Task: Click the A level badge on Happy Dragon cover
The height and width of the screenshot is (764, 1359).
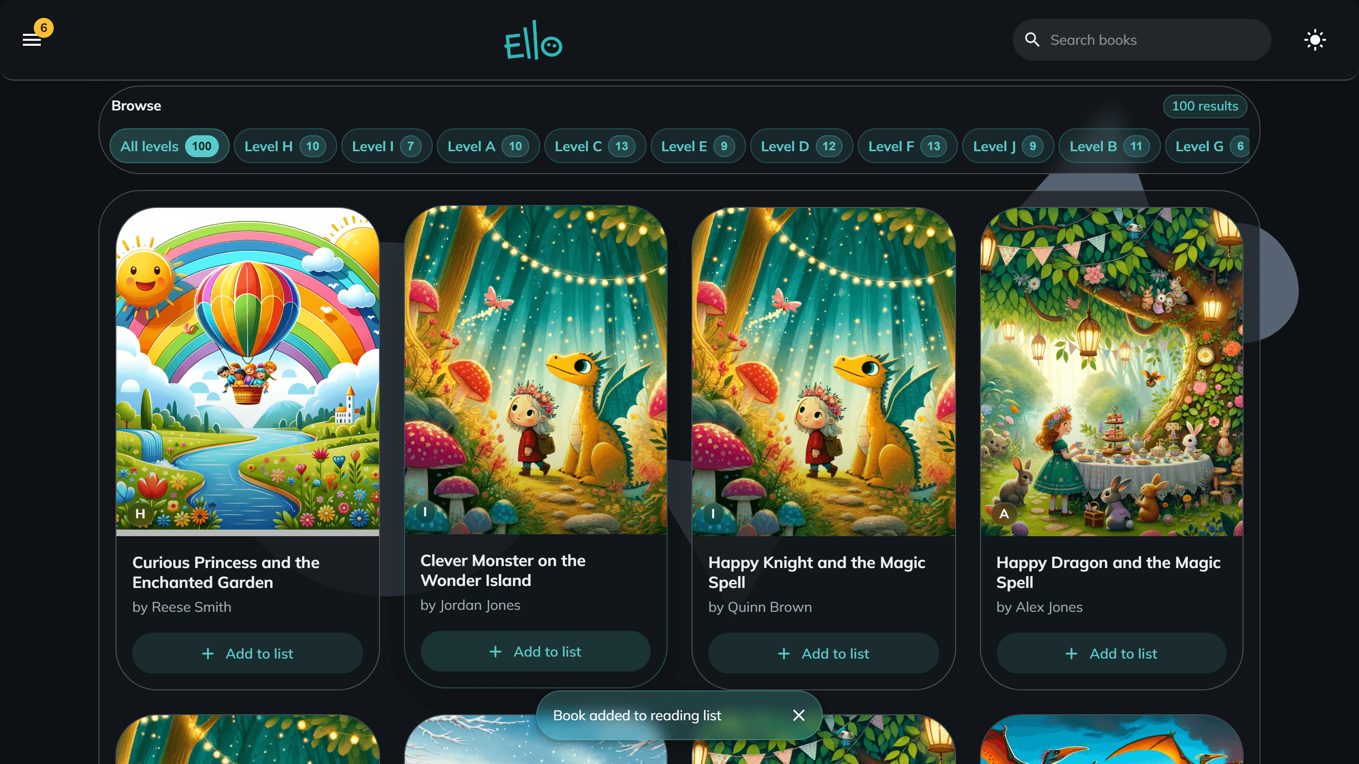Action: (1004, 513)
